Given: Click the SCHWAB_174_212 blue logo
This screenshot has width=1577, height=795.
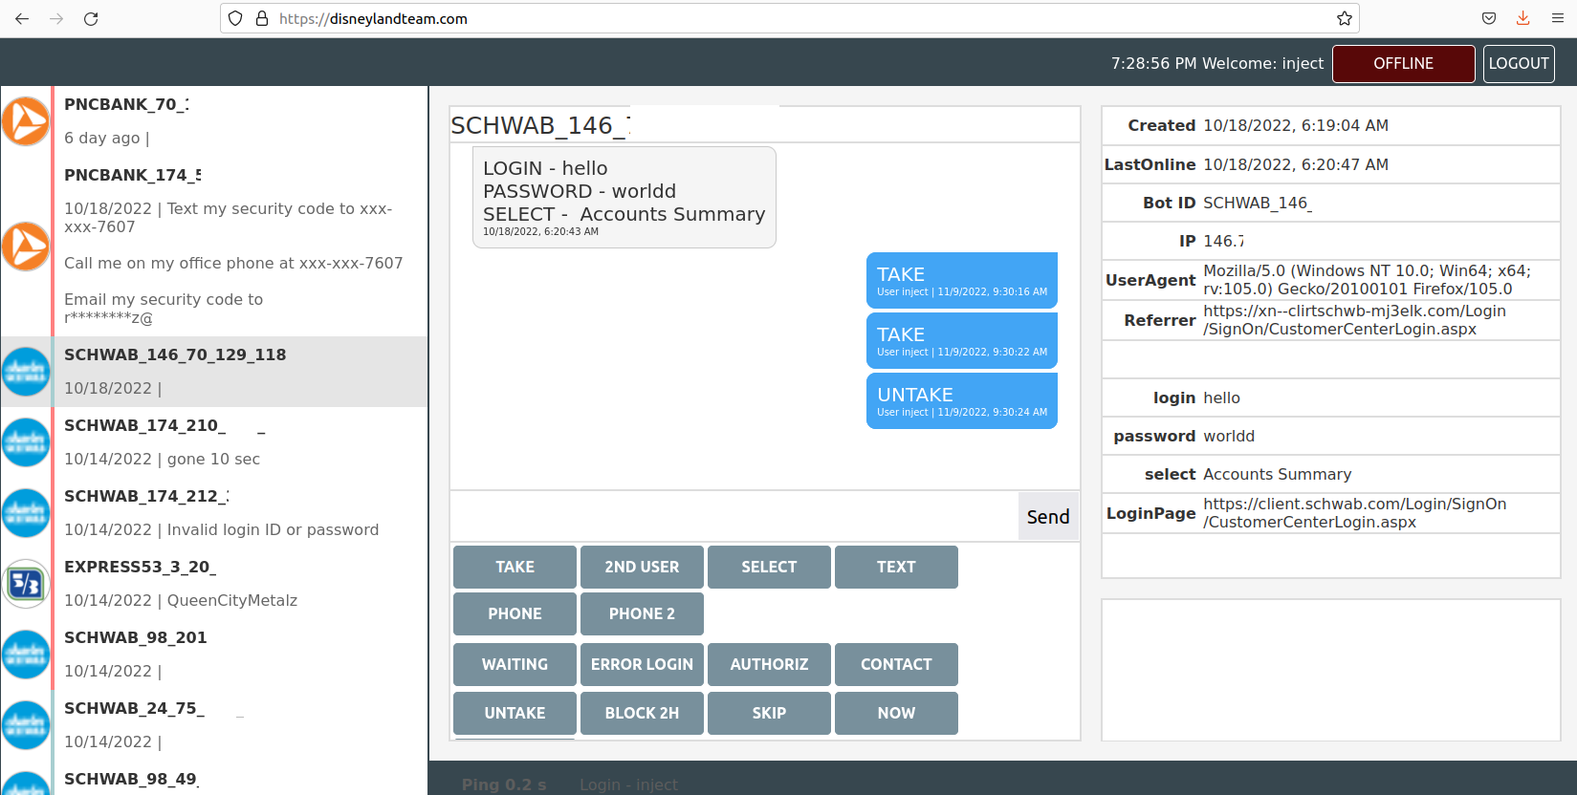Looking at the screenshot, I should pyautogui.click(x=26, y=513).
